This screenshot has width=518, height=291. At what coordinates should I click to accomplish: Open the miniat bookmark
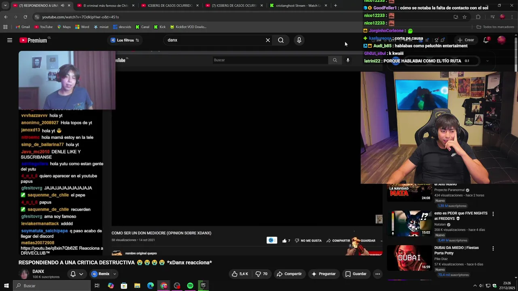[101, 27]
